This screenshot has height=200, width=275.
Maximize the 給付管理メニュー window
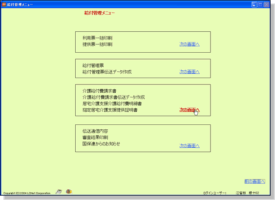coord(260,4)
